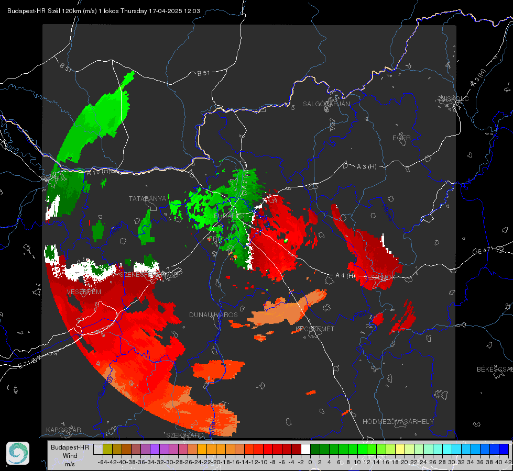Select the 'Somogy' county label
This screenshot has width=513, height=471.
(105, 386)
